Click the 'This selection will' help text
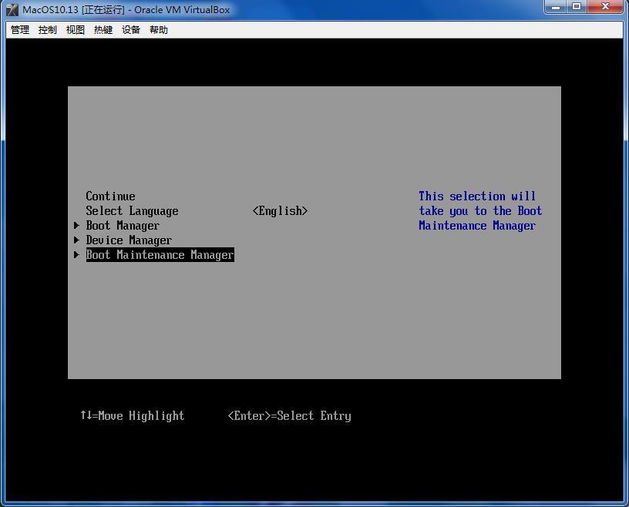Image resolution: width=629 pixels, height=507 pixels. pyautogui.click(x=477, y=196)
